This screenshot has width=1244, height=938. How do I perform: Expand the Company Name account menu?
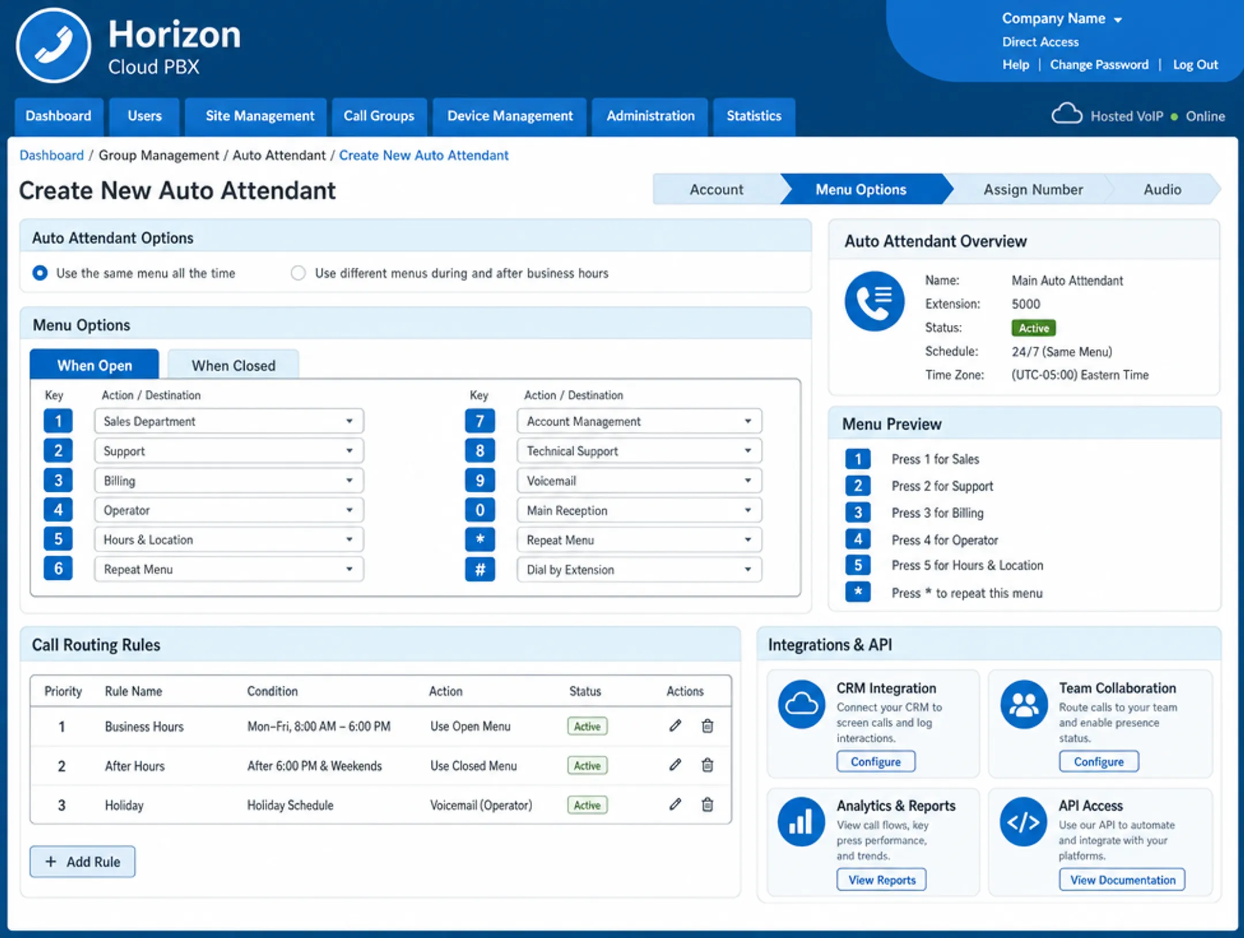click(x=1061, y=18)
